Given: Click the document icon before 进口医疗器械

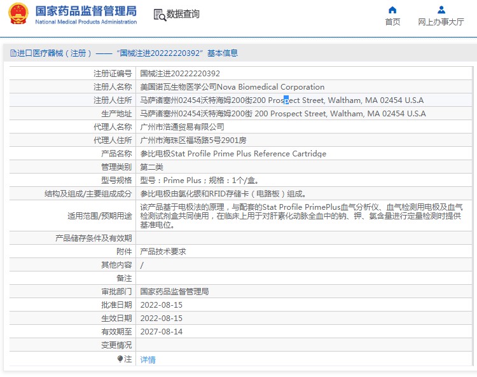Looking at the screenshot, I should coord(13,53).
